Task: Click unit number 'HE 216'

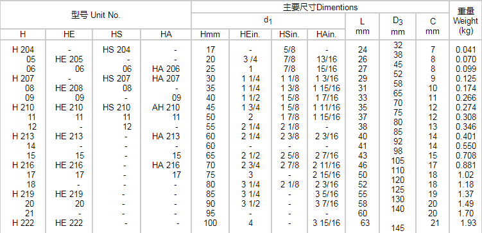Action: click(69, 166)
